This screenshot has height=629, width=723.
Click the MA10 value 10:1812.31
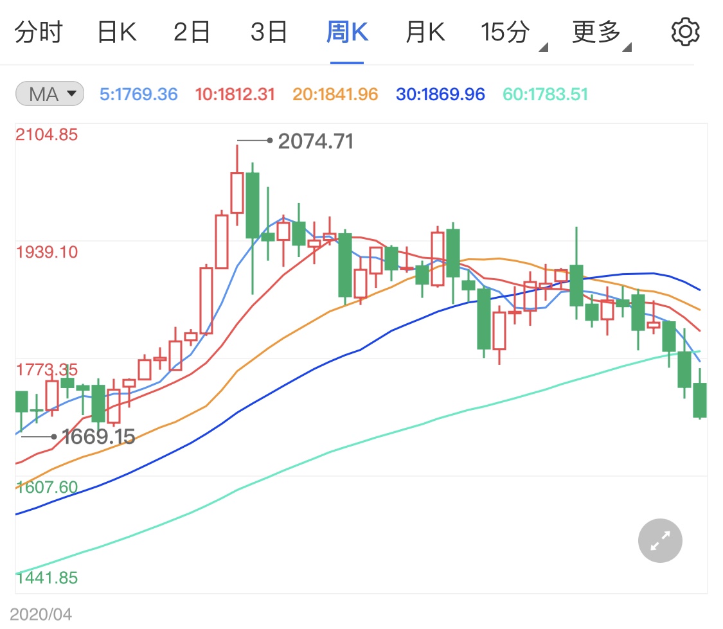click(235, 94)
